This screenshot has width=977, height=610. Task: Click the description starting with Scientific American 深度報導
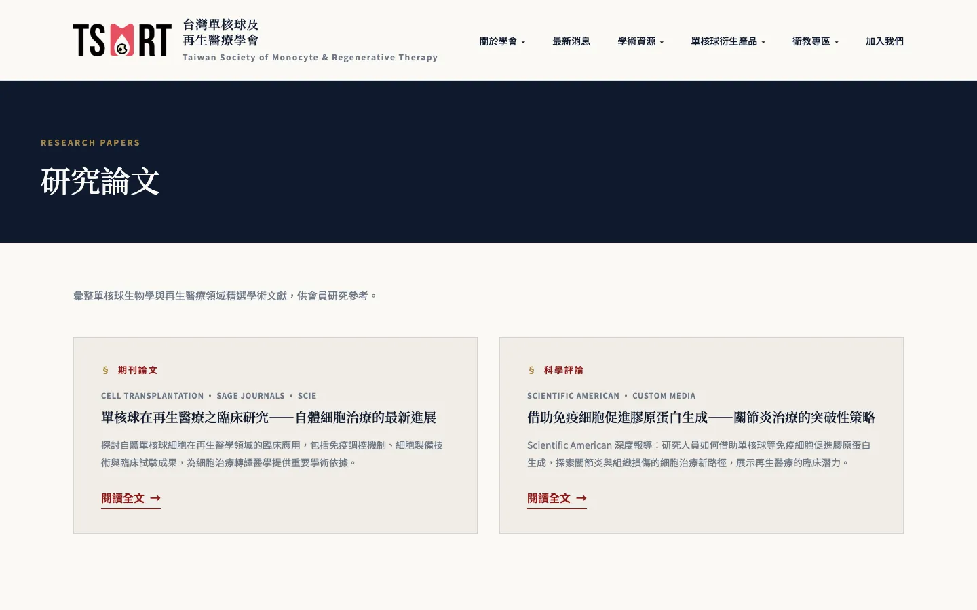699,454
